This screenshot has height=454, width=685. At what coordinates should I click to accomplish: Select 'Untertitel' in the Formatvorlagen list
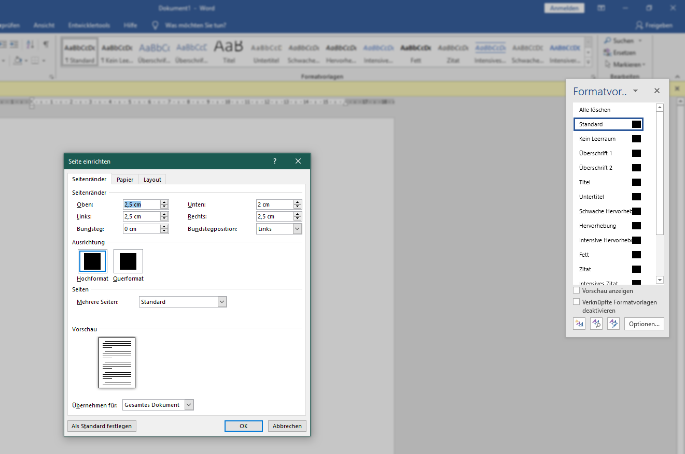click(x=608, y=197)
